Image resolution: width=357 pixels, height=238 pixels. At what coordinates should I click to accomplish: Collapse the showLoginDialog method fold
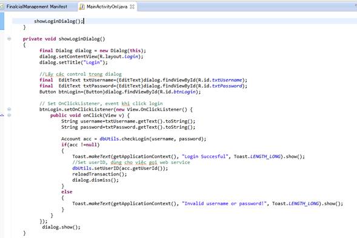coord(9,38)
